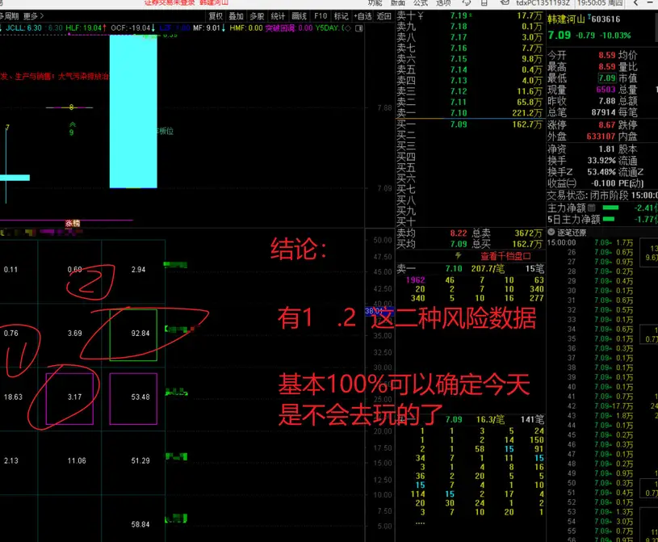
Task: Click the lightning icon beside 查看千档盘口
Action: point(459,254)
